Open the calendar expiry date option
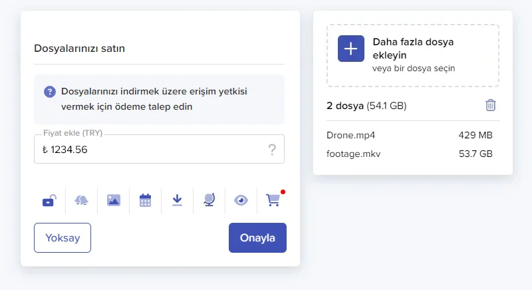Image resolution: width=532 pixels, height=290 pixels. tap(146, 200)
